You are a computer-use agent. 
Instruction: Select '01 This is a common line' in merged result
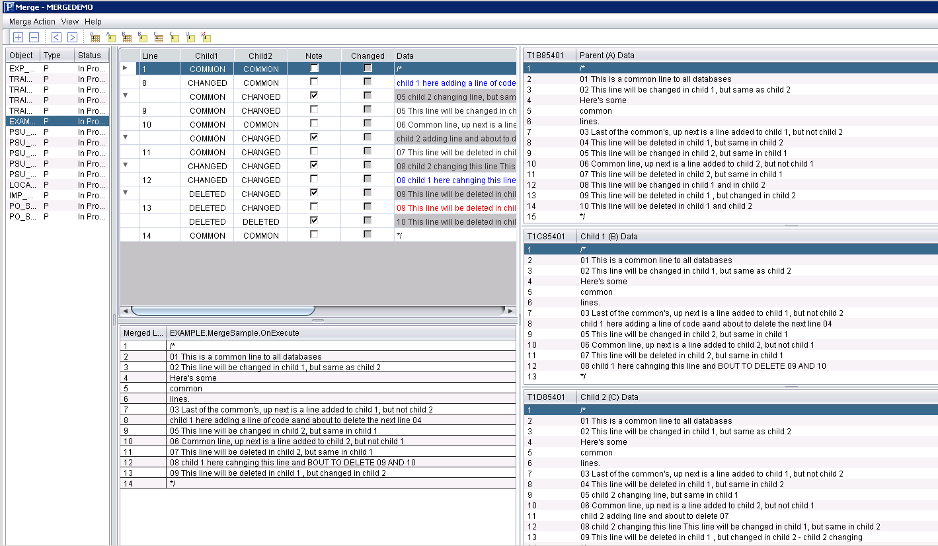point(318,357)
